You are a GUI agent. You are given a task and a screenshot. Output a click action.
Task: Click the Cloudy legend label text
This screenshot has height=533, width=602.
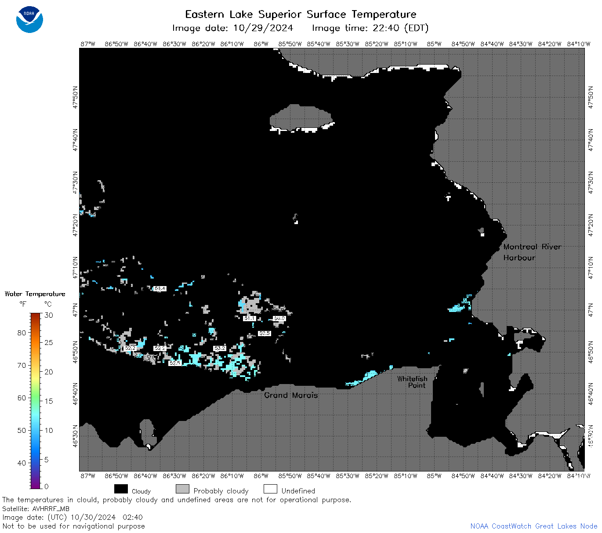(x=141, y=491)
